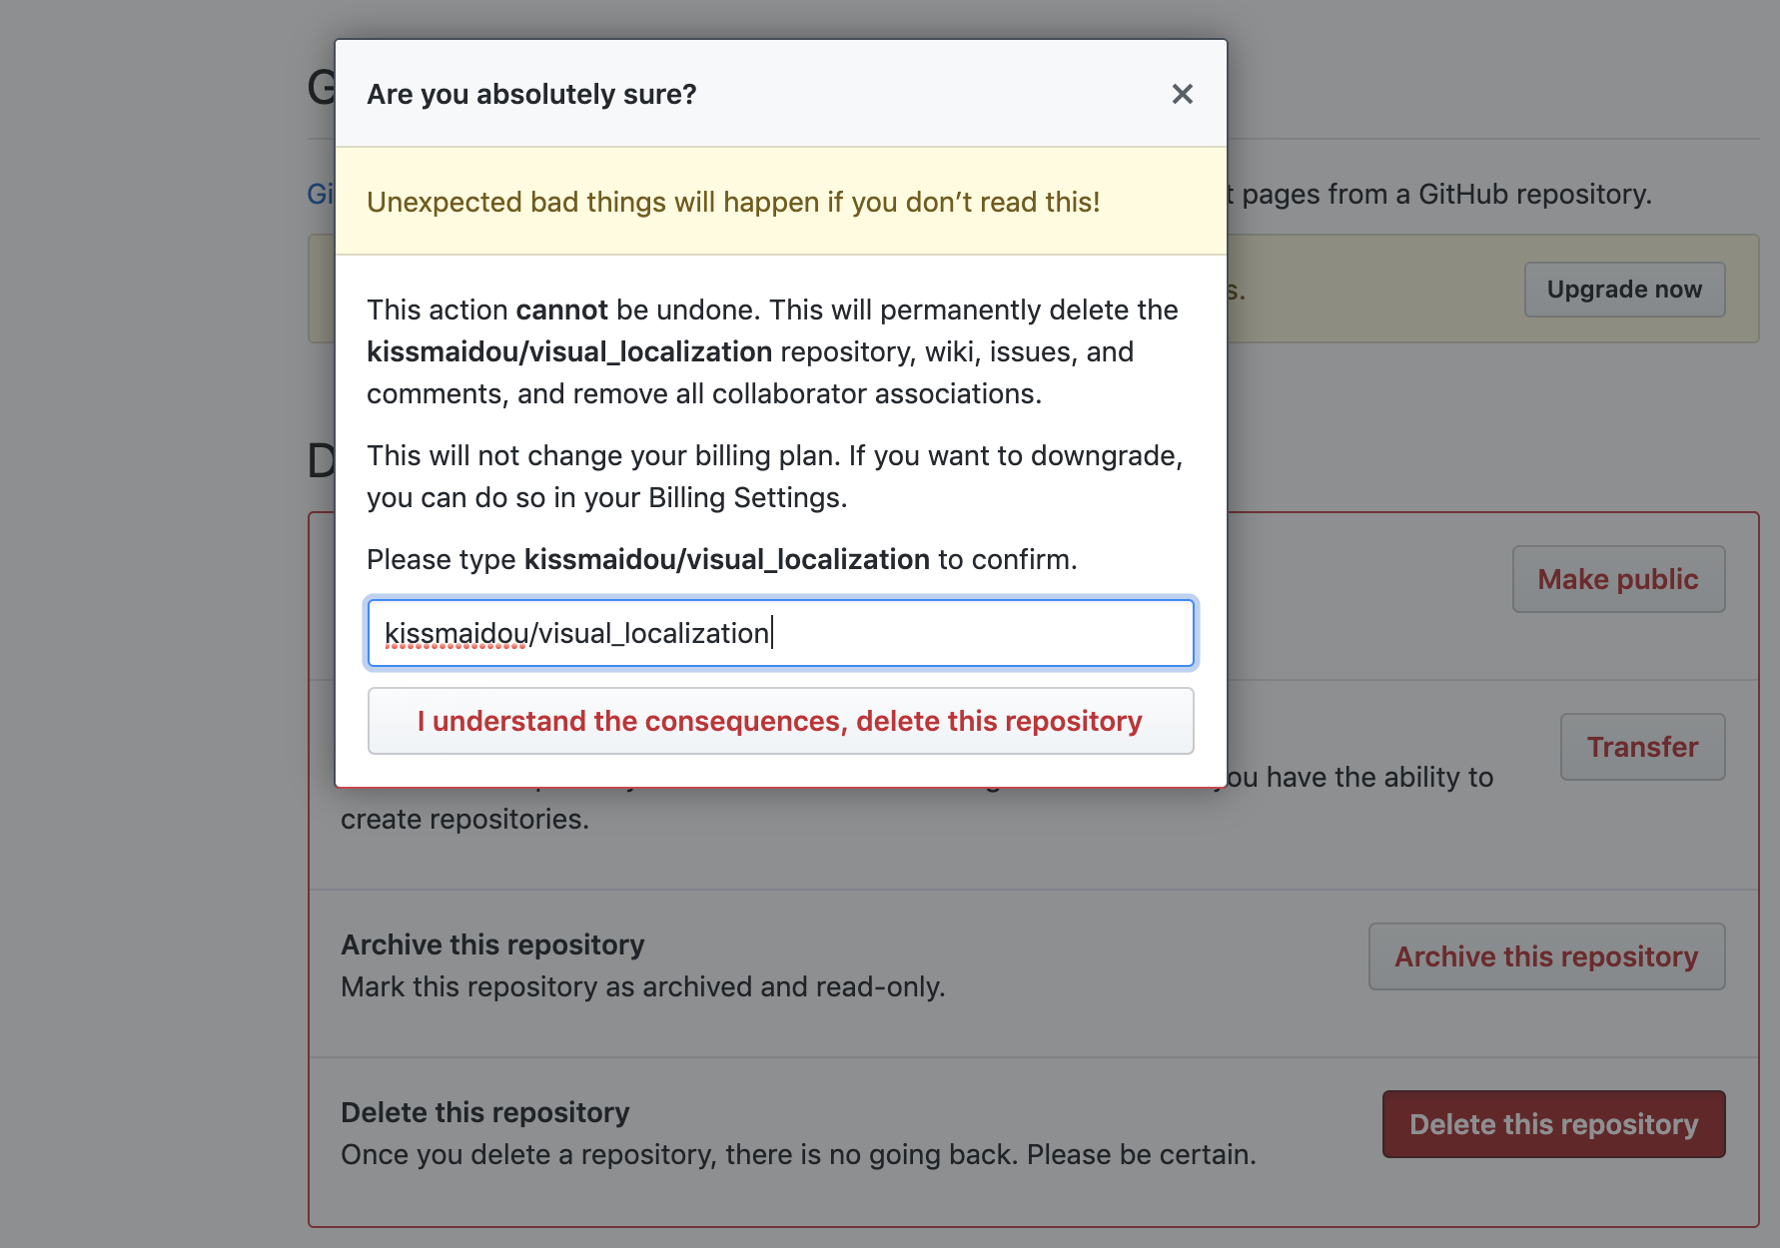Click the 'This action cannot be undone' paragraph
Screen dimensions: 1780x1248
773,351
